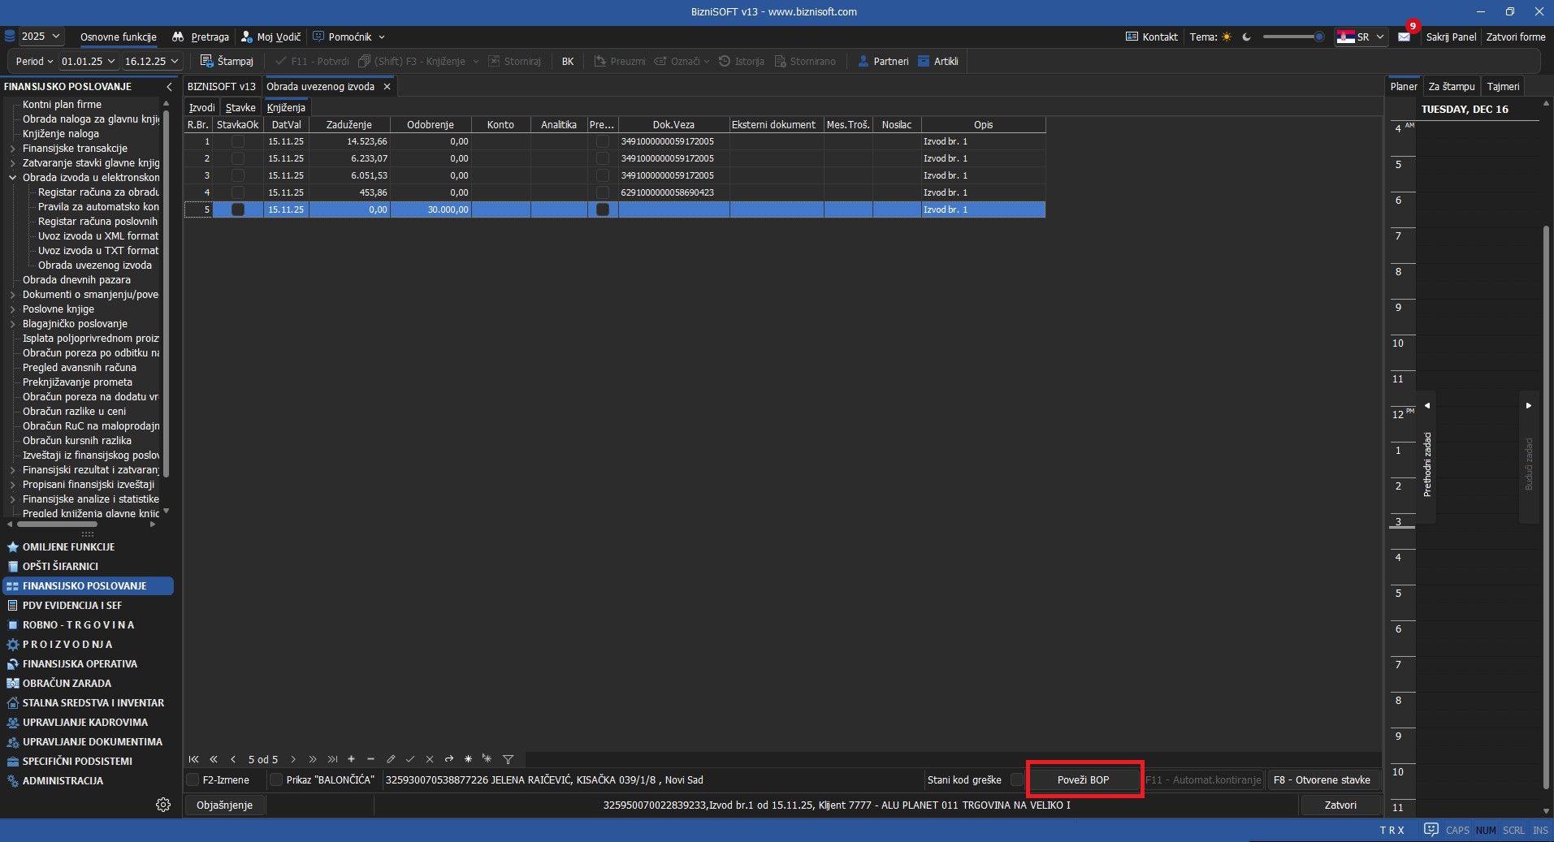The image size is (1554, 842).
Task: Click the filter funnel icon in navigator
Action: [x=508, y=759]
